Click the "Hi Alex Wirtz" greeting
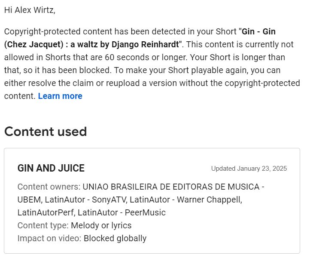Viewport: 310px width, 261px height. [30, 10]
